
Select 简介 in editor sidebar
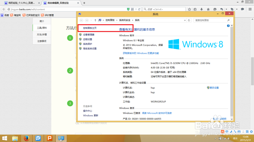(x=42, y=21)
